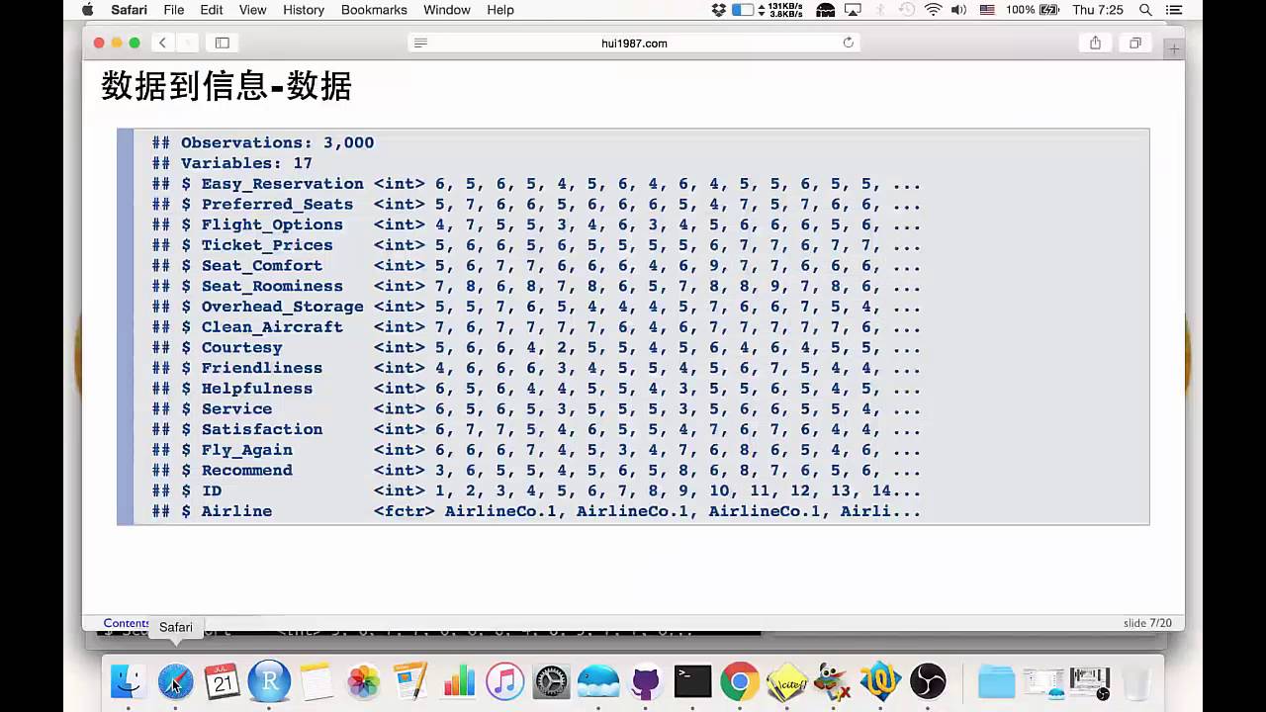Open Spotlight search magnifier

1145,10
